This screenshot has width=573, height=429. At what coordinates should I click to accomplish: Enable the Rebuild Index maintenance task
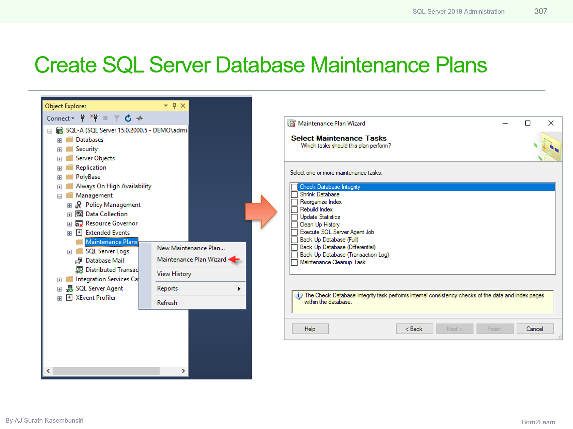coord(294,209)
